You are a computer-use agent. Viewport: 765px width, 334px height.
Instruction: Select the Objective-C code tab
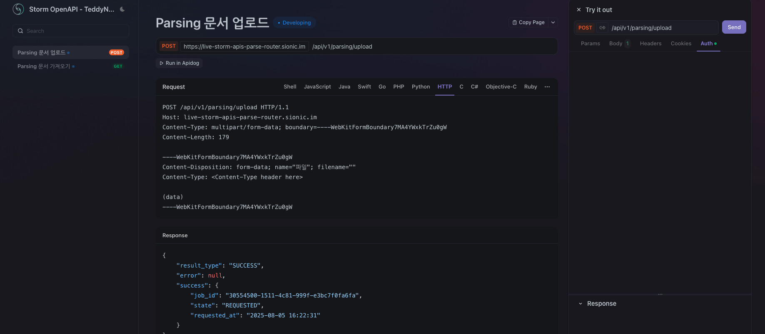pyautogui.click(x=501, y=87)
